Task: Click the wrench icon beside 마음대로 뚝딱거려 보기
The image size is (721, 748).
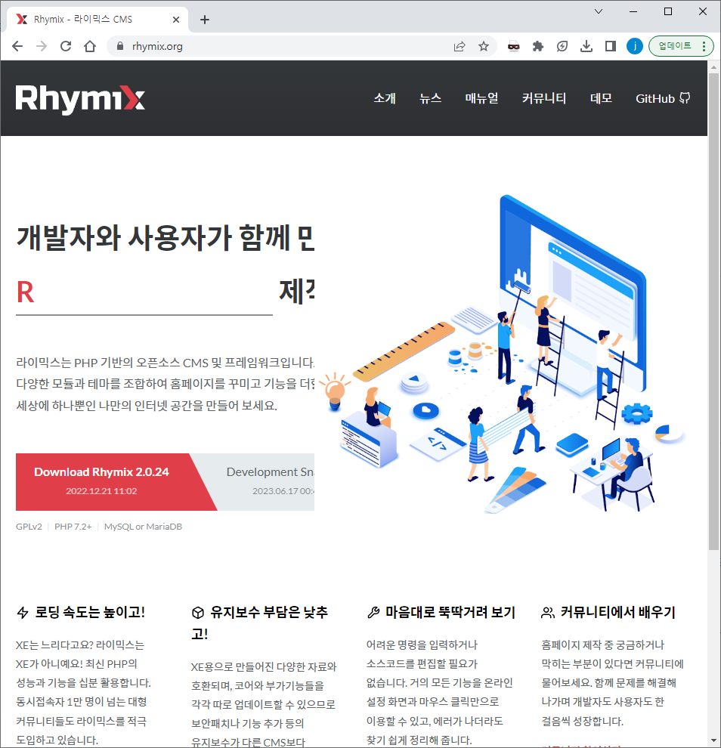Action: (x=373, y=613)
